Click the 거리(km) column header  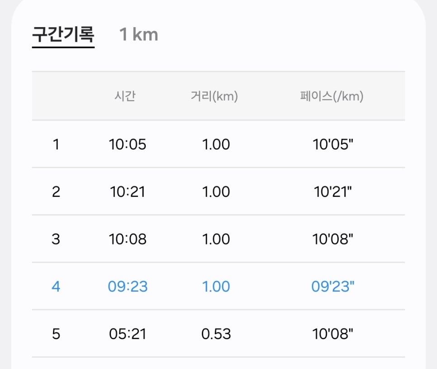pos(214,96)
